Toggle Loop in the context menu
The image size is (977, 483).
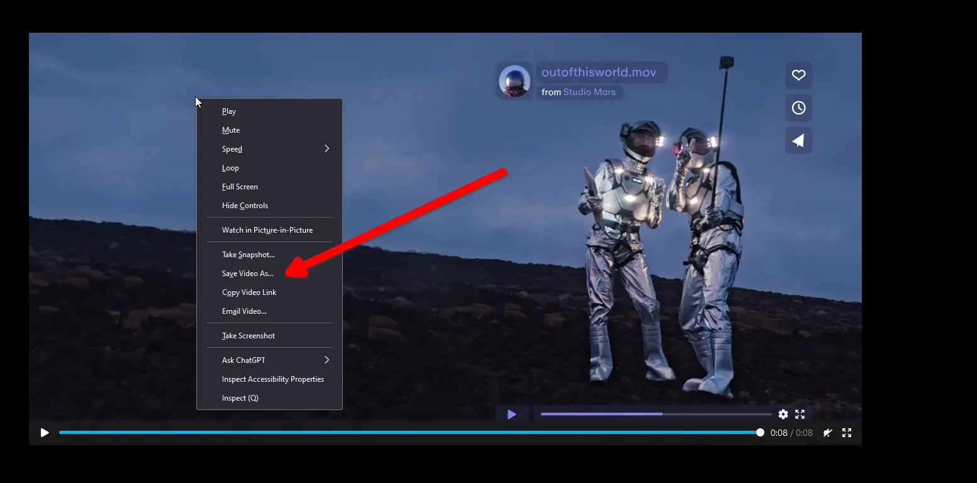click(x=230, y=168)
